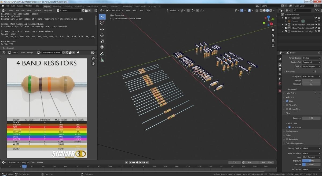The image size is (322, 176).
Task: Open the Render Engine dropdown
Action: pos(311,58)
